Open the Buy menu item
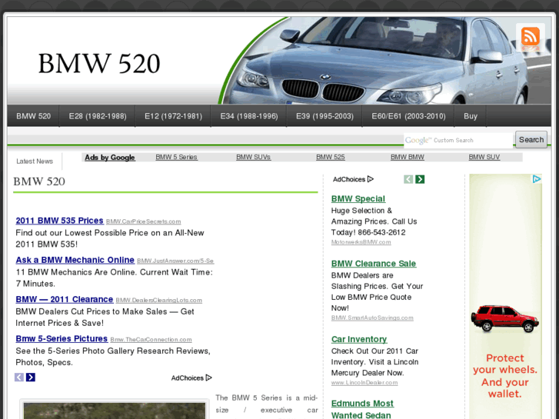Viewport: 559px width, 419px height. (471, 116)
